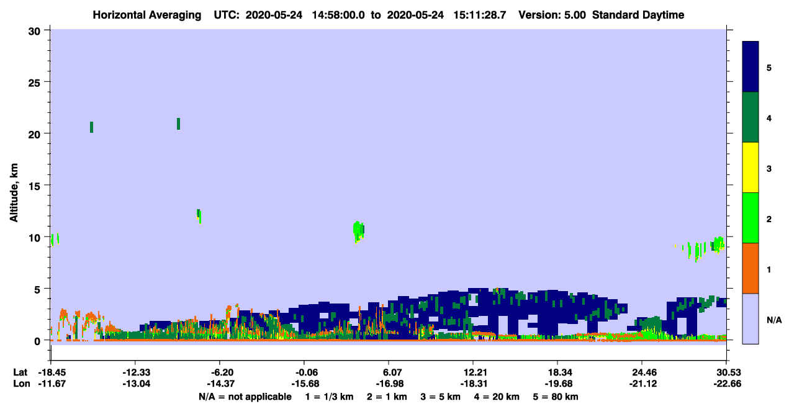The width and height of the screenshot is (807, 414).
Task: Click the dark blue level 5 color swatch
Action: click(751, 67)
